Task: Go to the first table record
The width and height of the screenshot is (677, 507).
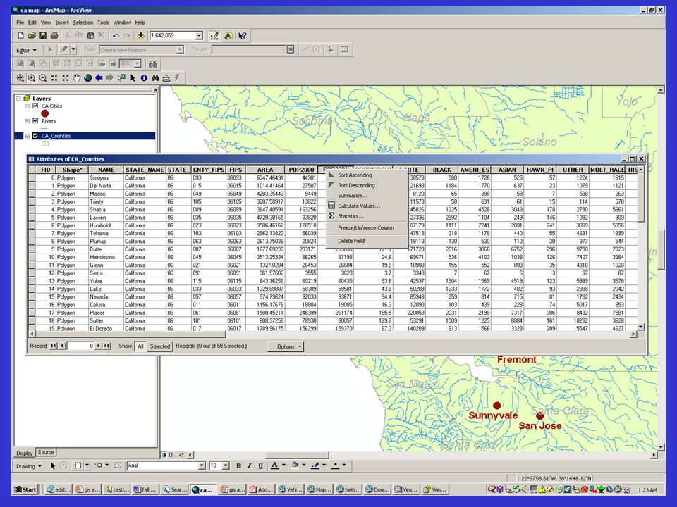Action: point(54,346)
